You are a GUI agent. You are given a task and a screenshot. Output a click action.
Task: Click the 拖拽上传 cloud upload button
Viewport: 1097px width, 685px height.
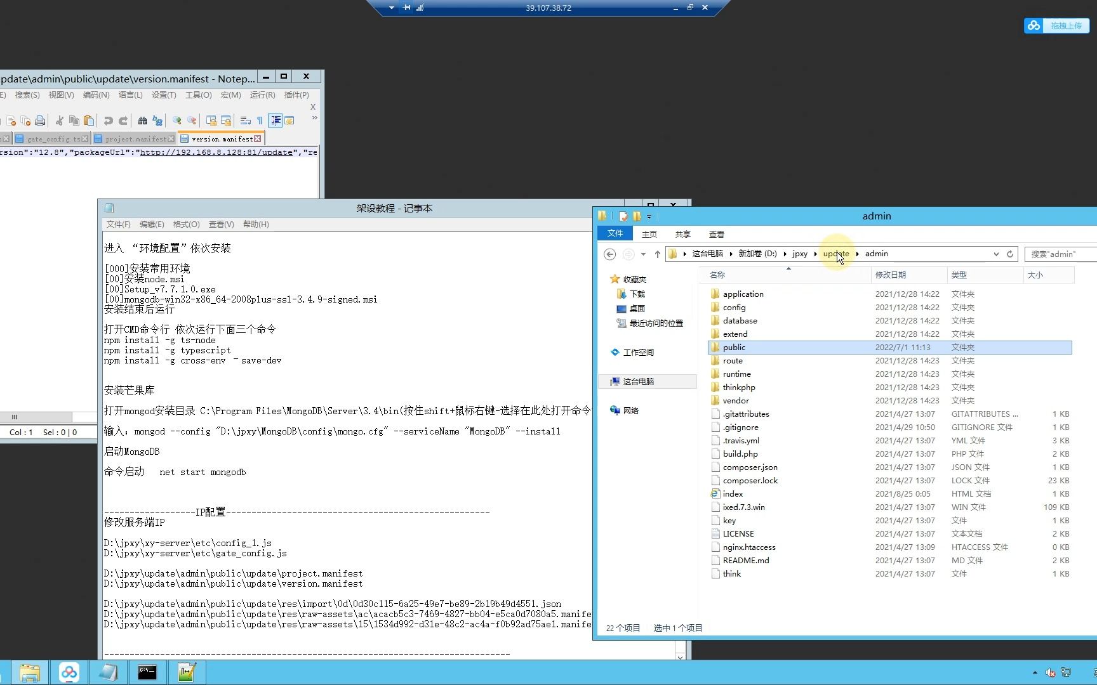[1056, 25]
